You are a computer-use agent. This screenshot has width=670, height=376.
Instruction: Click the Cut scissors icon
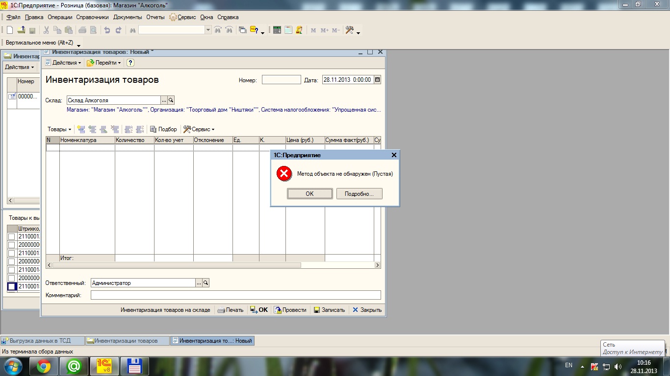tap(47, 30)
